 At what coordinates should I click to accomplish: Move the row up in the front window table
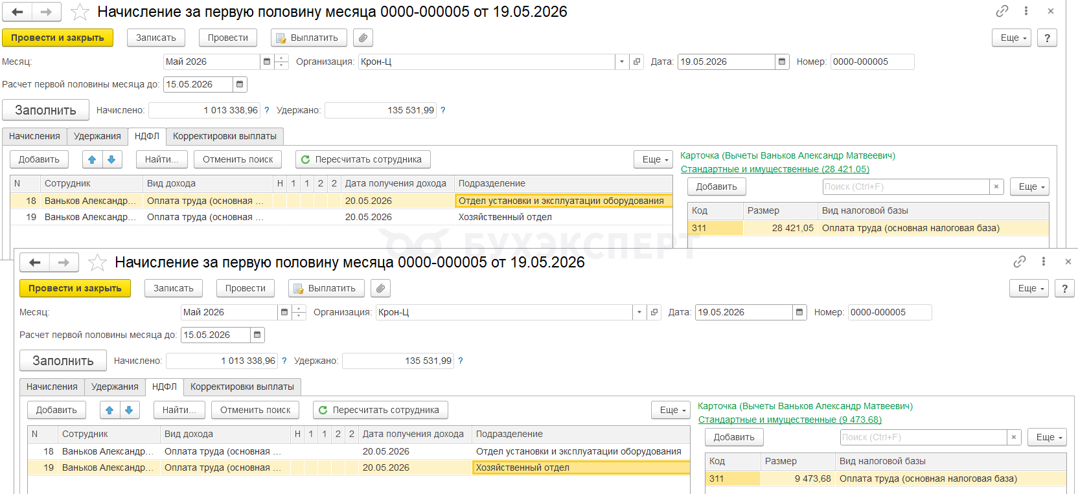(109, 410)
